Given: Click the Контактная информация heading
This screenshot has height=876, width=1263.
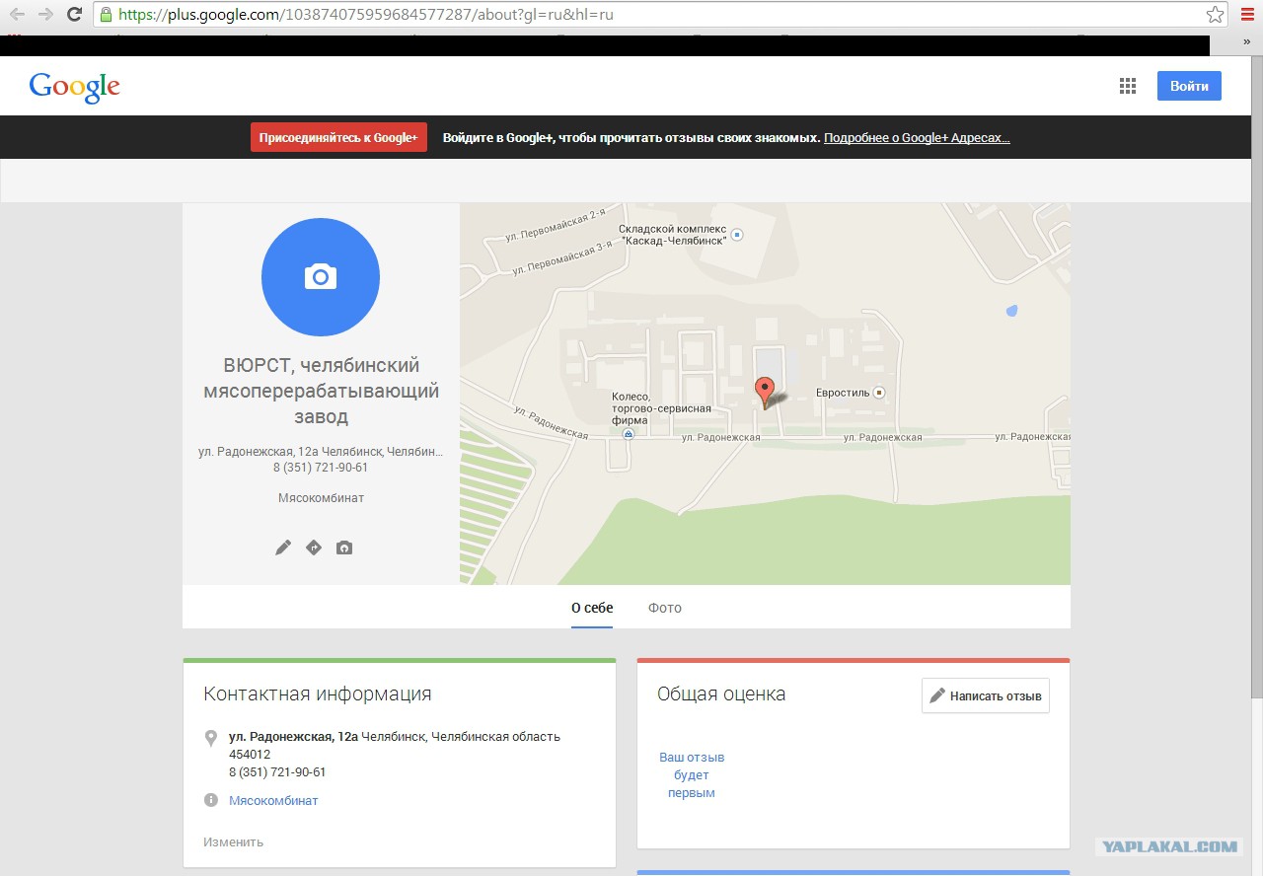Looking at the screenshot, I should [x=318, y=693].
